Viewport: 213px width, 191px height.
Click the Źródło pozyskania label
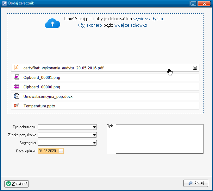click(22, 135)
